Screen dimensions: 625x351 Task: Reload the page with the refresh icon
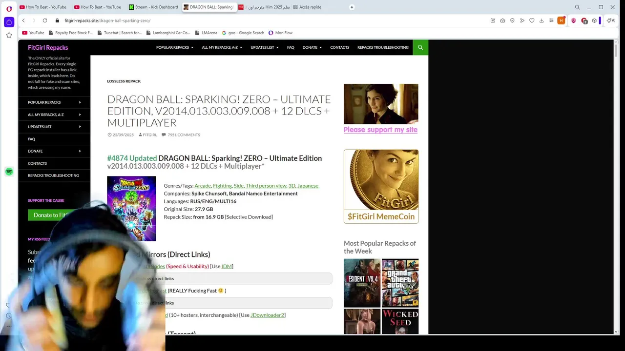[x=45, y=20]
